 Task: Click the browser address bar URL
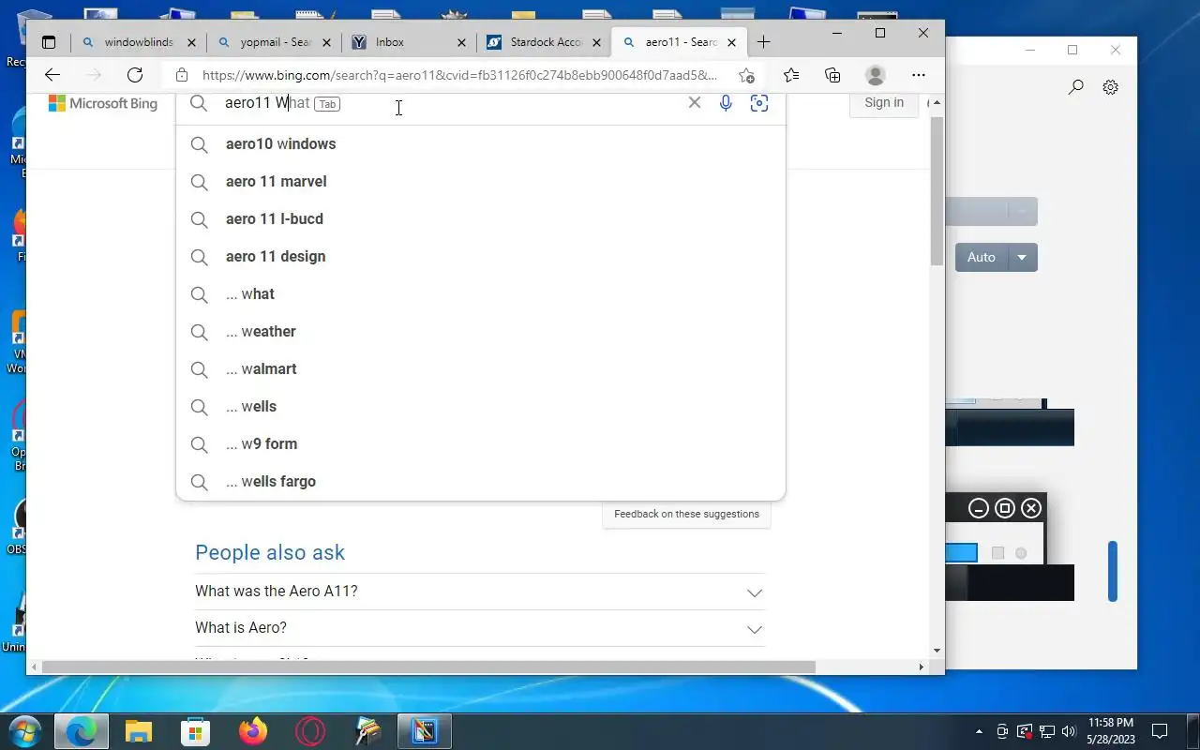point(459,75)
